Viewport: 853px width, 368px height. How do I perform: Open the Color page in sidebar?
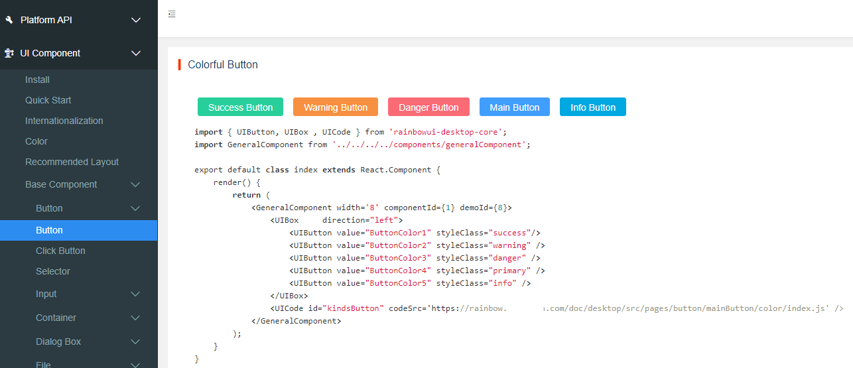(36, 141)
